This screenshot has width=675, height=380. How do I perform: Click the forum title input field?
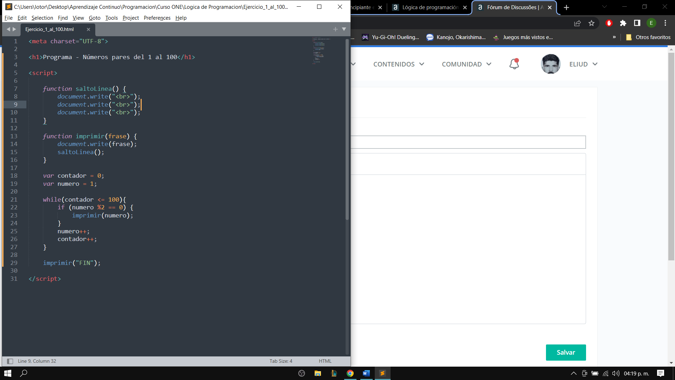(x=468, y=142)
